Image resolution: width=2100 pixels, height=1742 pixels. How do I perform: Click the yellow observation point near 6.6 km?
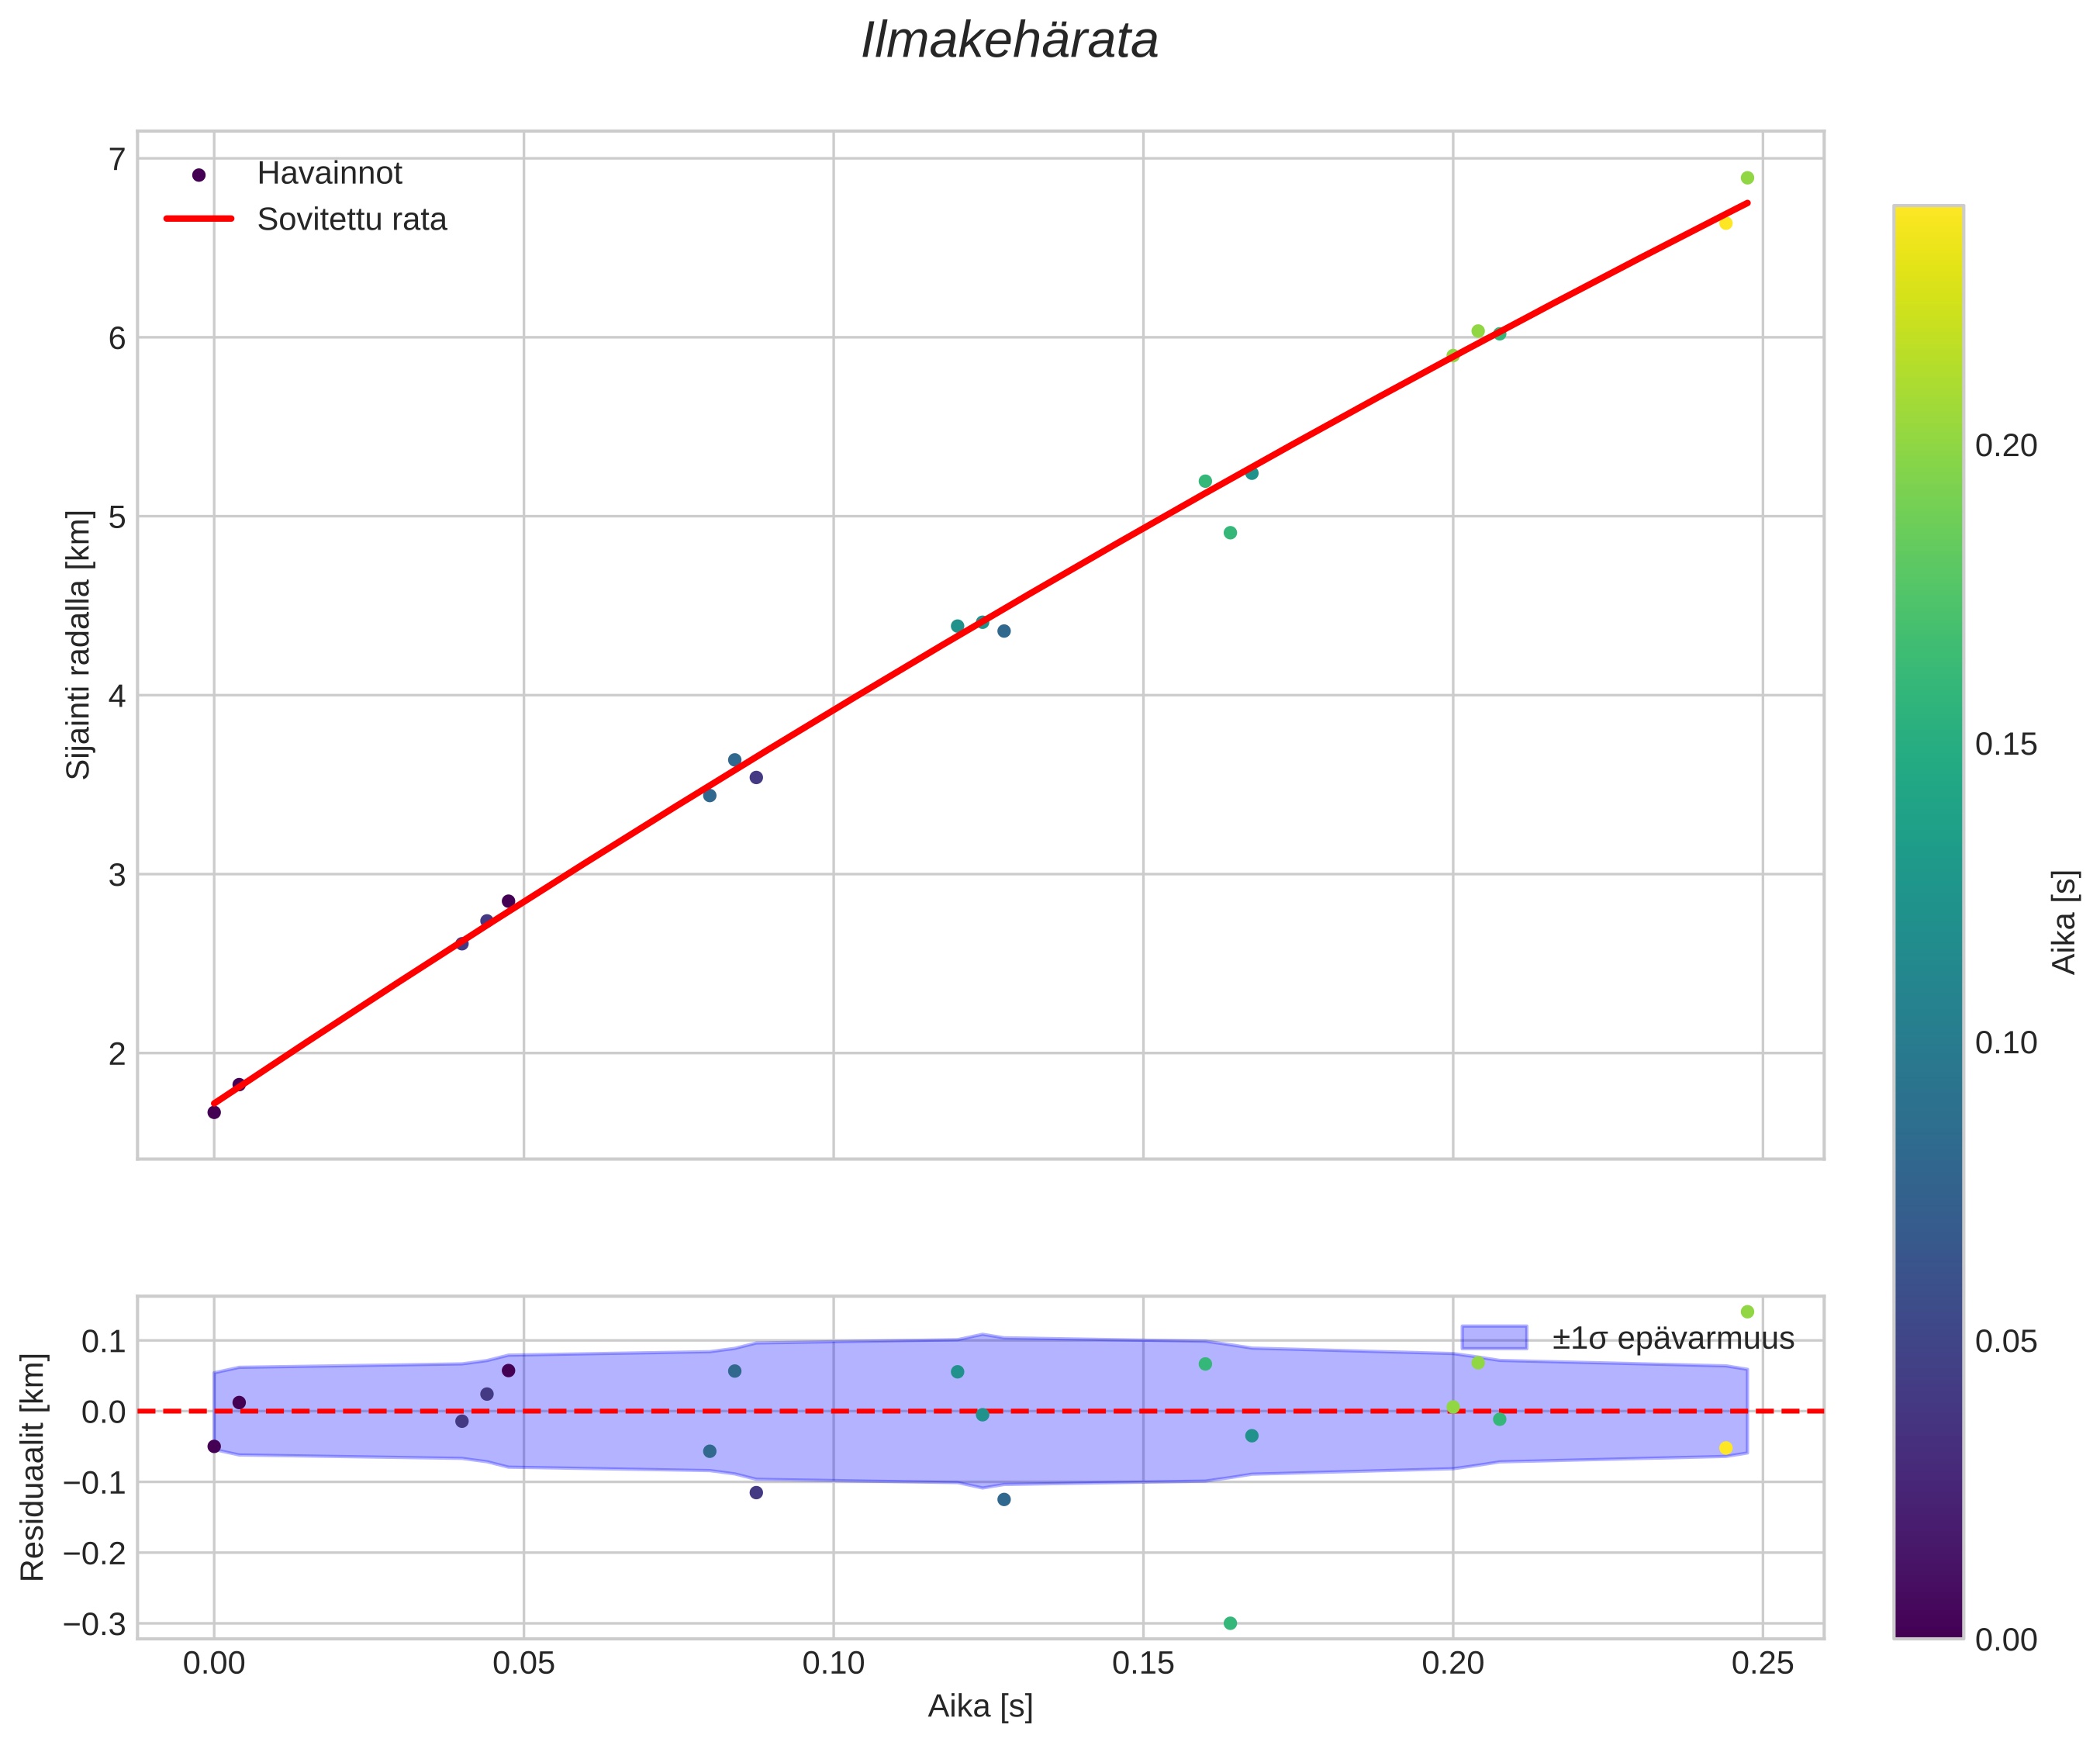coord(1725,223)
